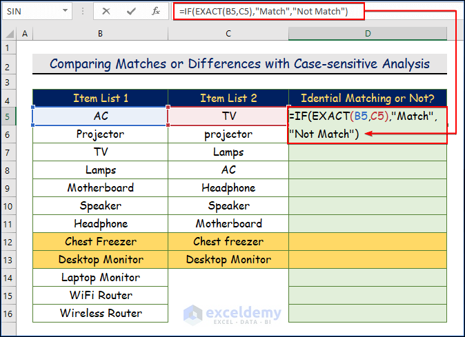Click inside the Name Box showing SIN
The image size is (465, 337).
pos(31,11)
